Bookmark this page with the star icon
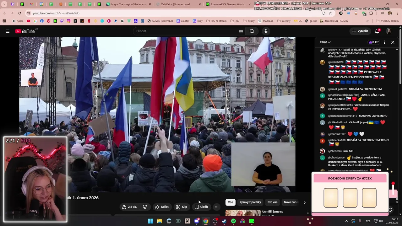Viewport: 402px width, 226px height. pos(330,13)
